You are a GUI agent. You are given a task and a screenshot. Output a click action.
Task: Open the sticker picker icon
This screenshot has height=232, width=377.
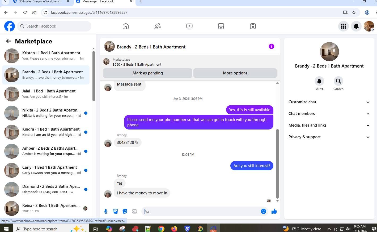pyautogui.click(x=125, y=211)
